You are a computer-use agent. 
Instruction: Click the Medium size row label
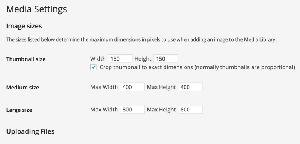coord(22,88)
